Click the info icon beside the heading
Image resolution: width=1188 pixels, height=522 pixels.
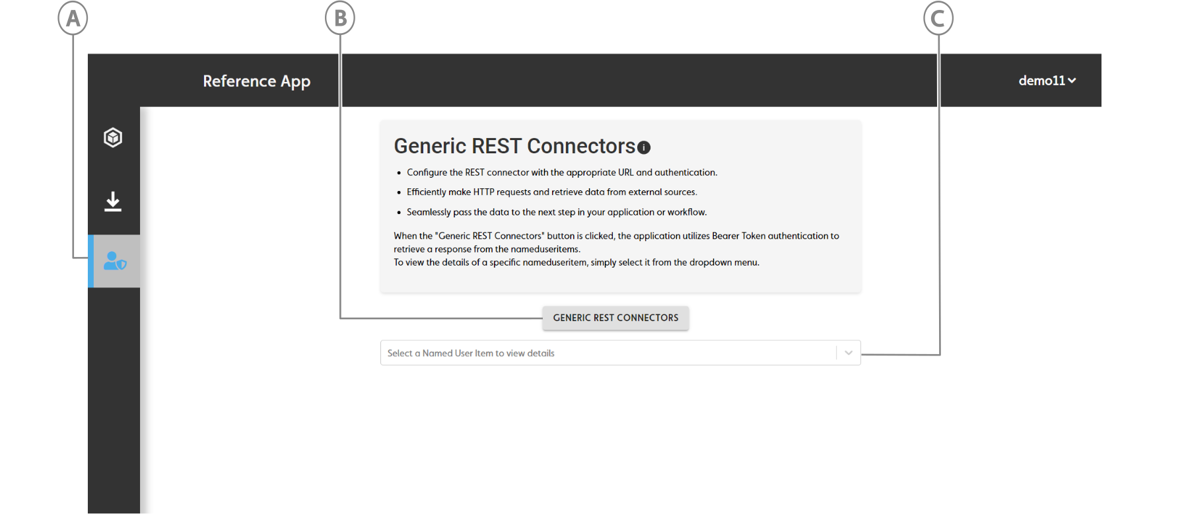click(644, 147)
